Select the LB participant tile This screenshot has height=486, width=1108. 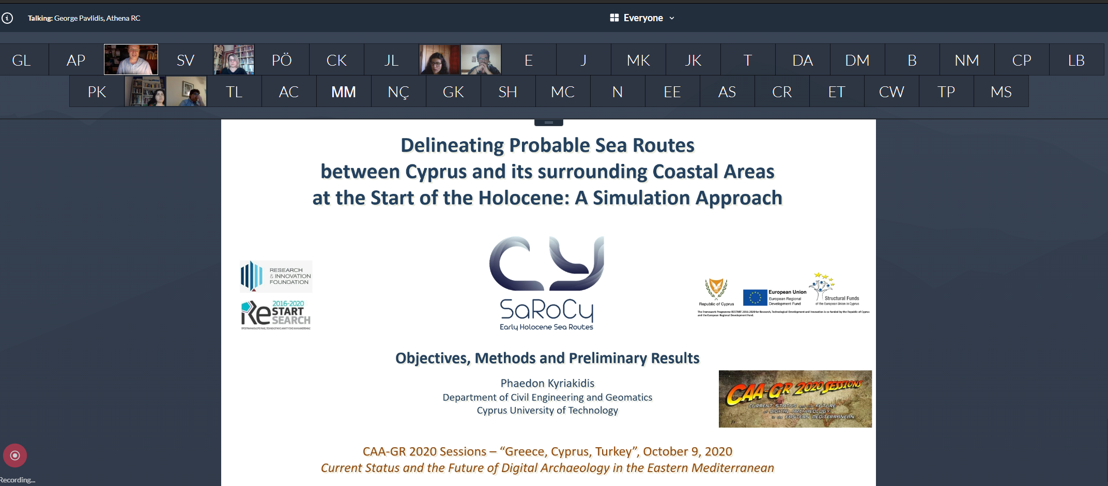pos(1076,60)
